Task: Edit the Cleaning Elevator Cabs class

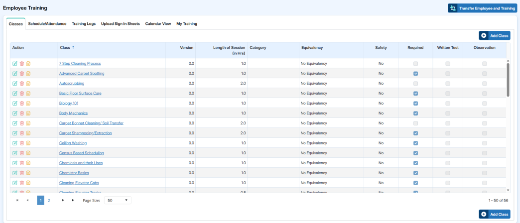Action: 14,183
